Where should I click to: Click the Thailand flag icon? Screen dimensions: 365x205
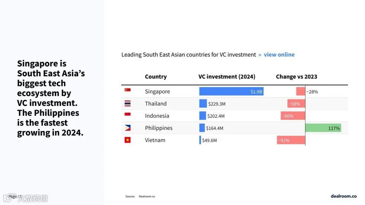pos(127,104)
